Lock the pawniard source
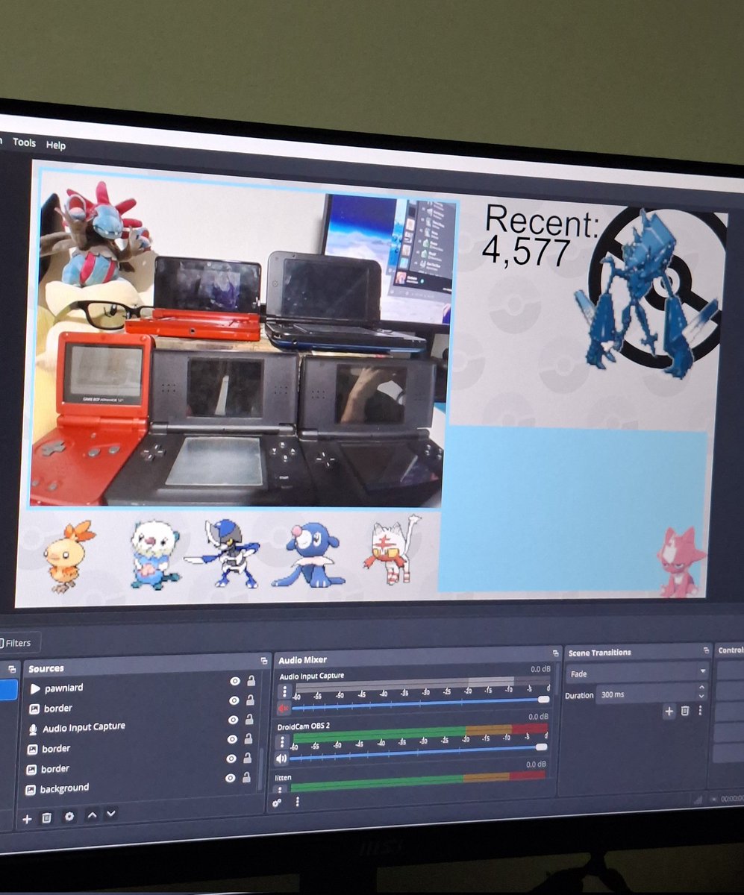 [x=251, y=680]
